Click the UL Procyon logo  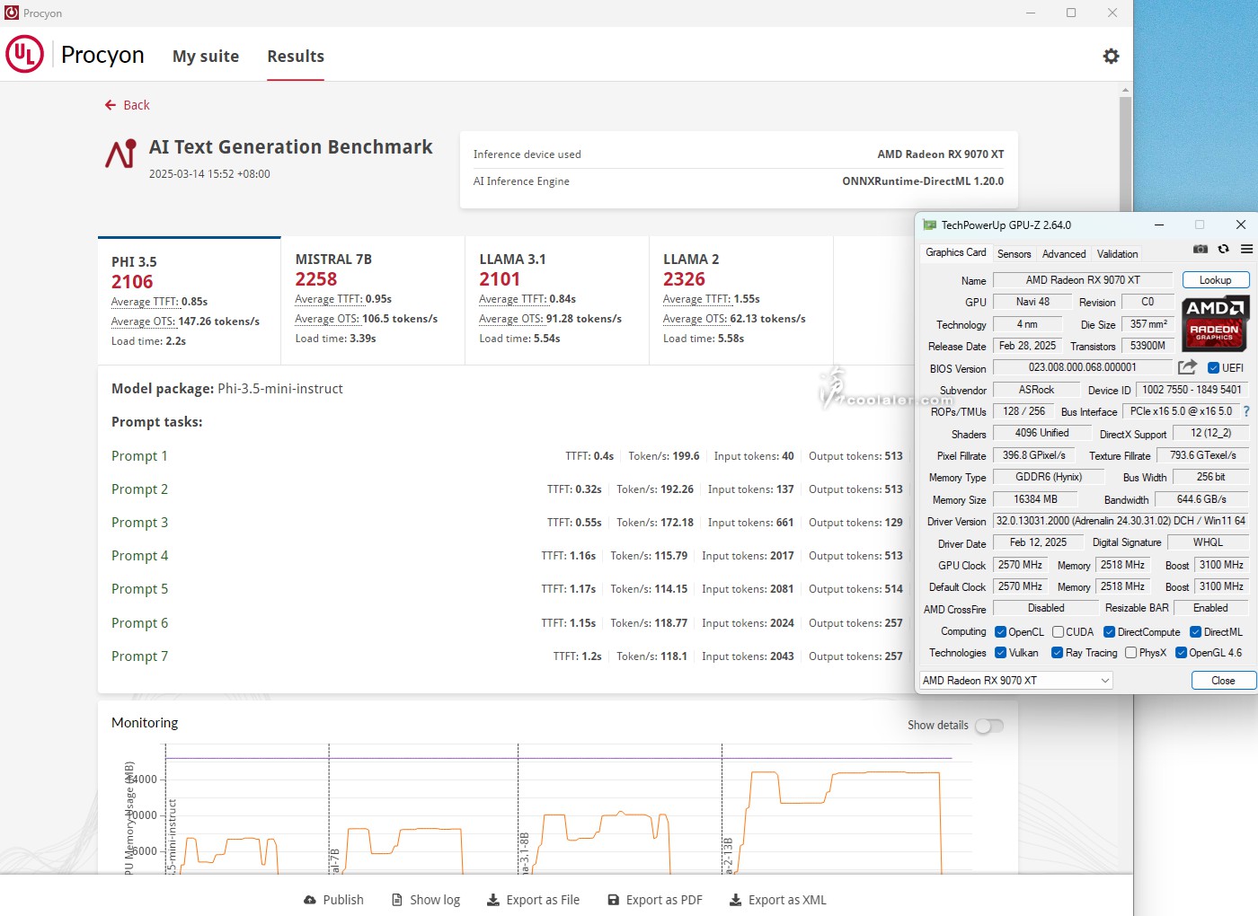click(x=25, y=54)
